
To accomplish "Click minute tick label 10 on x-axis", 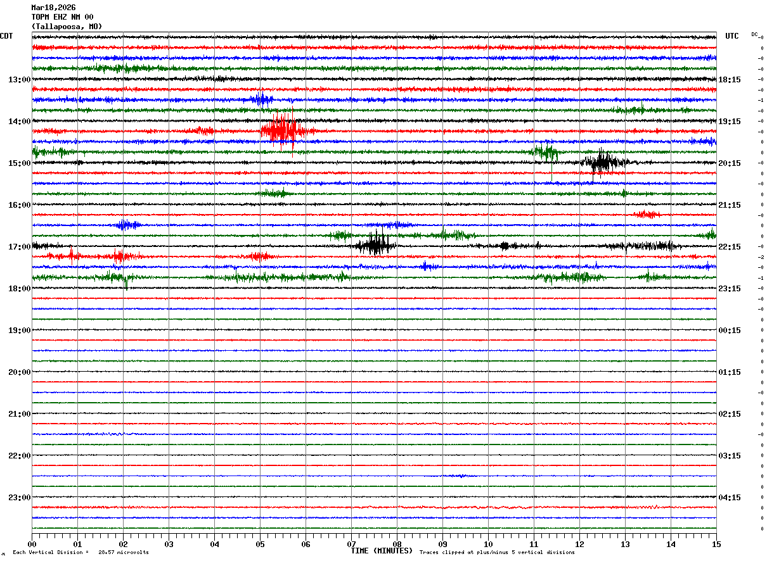I will (x=488, y=545).
